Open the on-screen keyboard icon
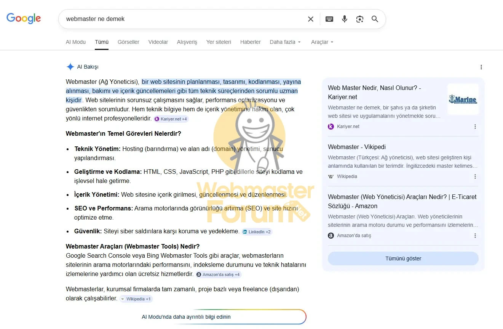This screenshot has width=503, height=329. click(x=329, y=19)
